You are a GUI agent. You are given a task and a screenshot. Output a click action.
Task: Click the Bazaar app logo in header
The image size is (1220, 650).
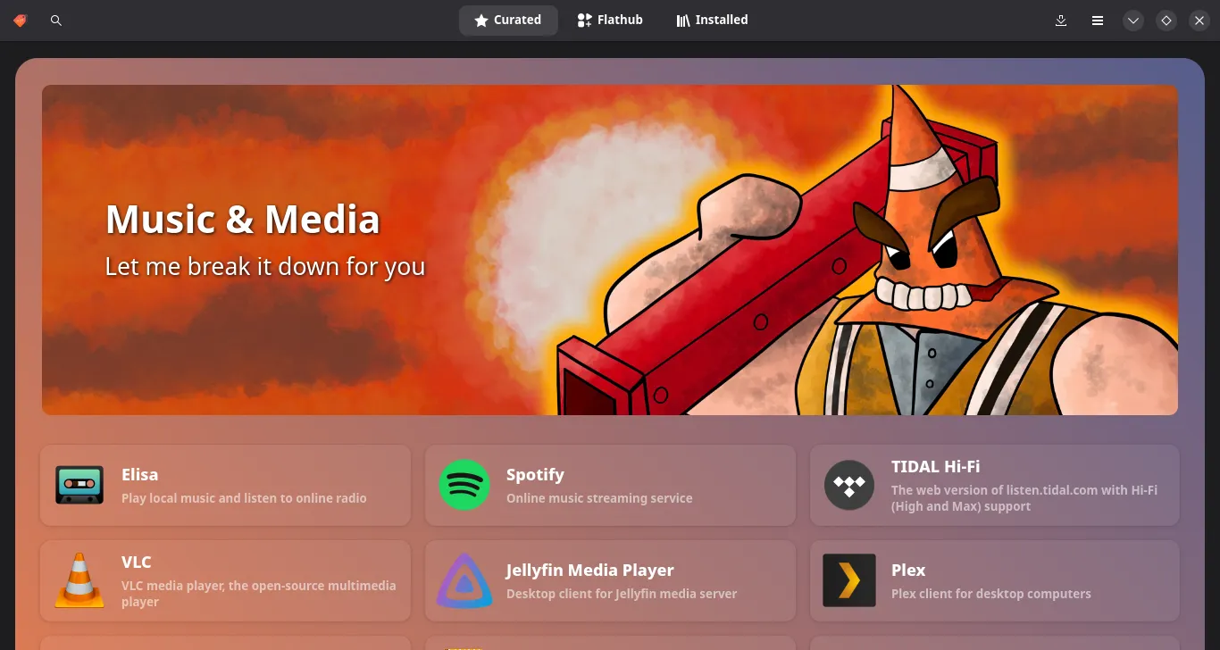(21, 20)
